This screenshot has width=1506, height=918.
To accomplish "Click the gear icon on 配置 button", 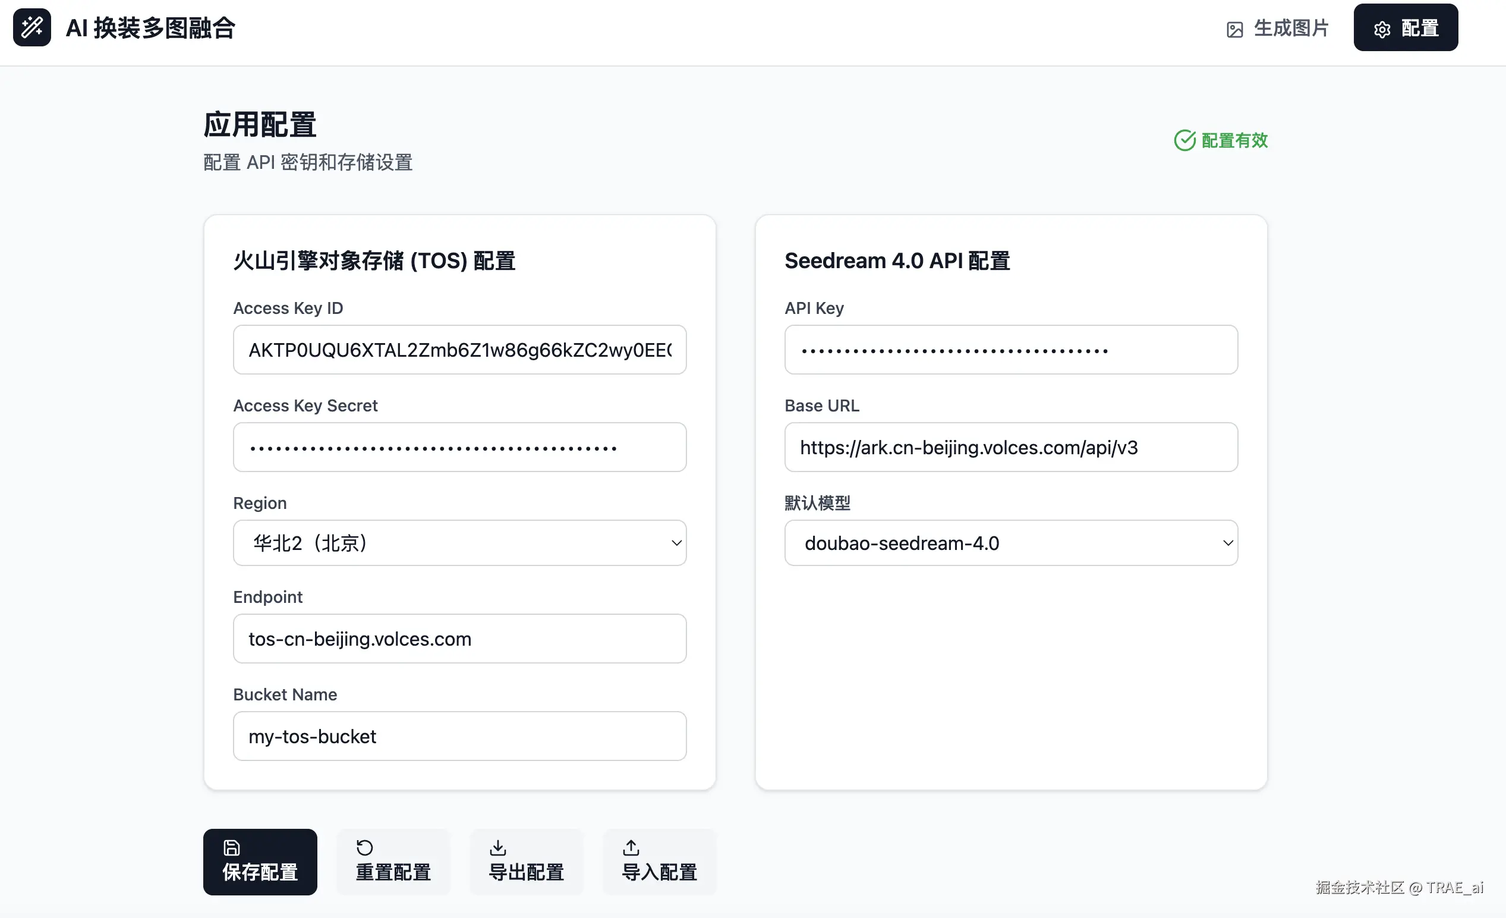I will 1382,29.
